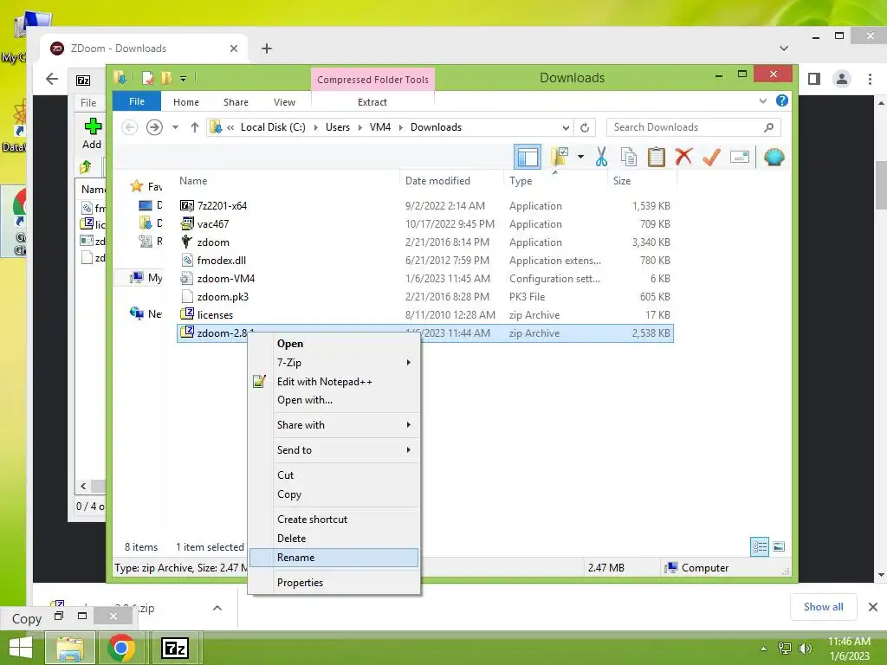Expand the 7-Zip context submenu
The width and height of the screenshot is (887, 665).
pos(333,363)
